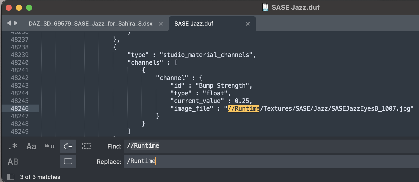The height and width of the screenshot is (182, 419).
Task: Toggle find in selection option
Action: [x=86, y=146]
